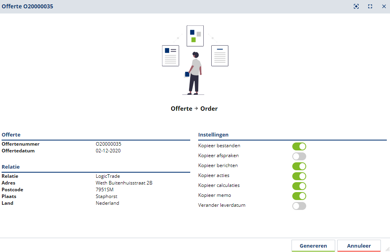390x252 pixels.
Task: Click the offertedatum value 02-12-2020
Action: [108, 151]
